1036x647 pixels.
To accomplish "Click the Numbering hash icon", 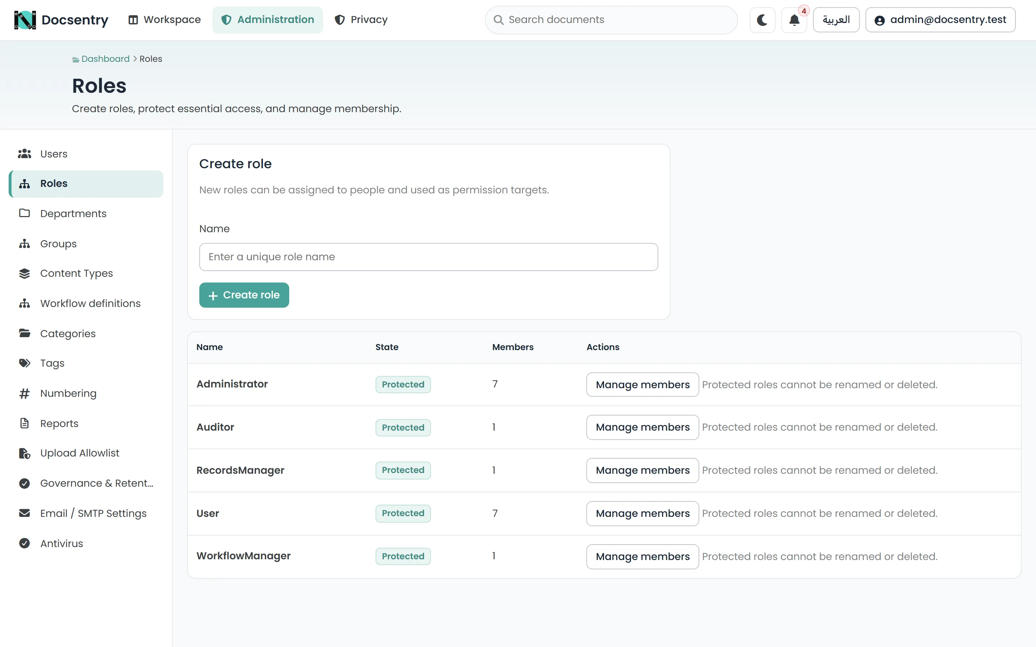I will pyautogui.click(x=24, y=393).
